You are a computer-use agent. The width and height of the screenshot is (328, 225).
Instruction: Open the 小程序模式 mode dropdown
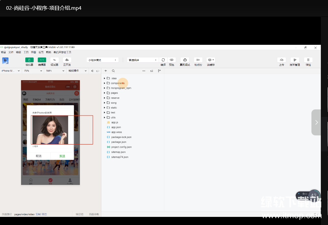coord(102,60)
